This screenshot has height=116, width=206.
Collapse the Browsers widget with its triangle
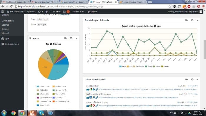(77, 38)
